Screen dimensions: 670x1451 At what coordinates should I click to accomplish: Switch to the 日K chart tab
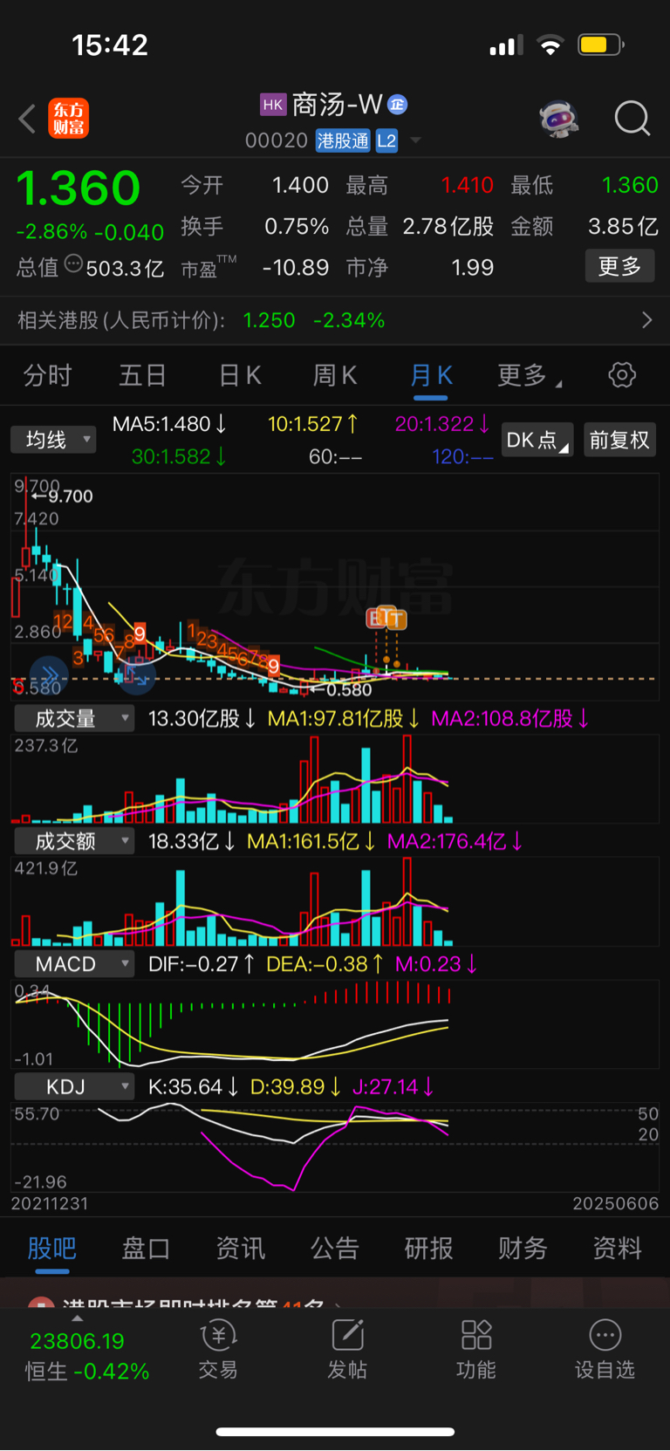(240, 376)
